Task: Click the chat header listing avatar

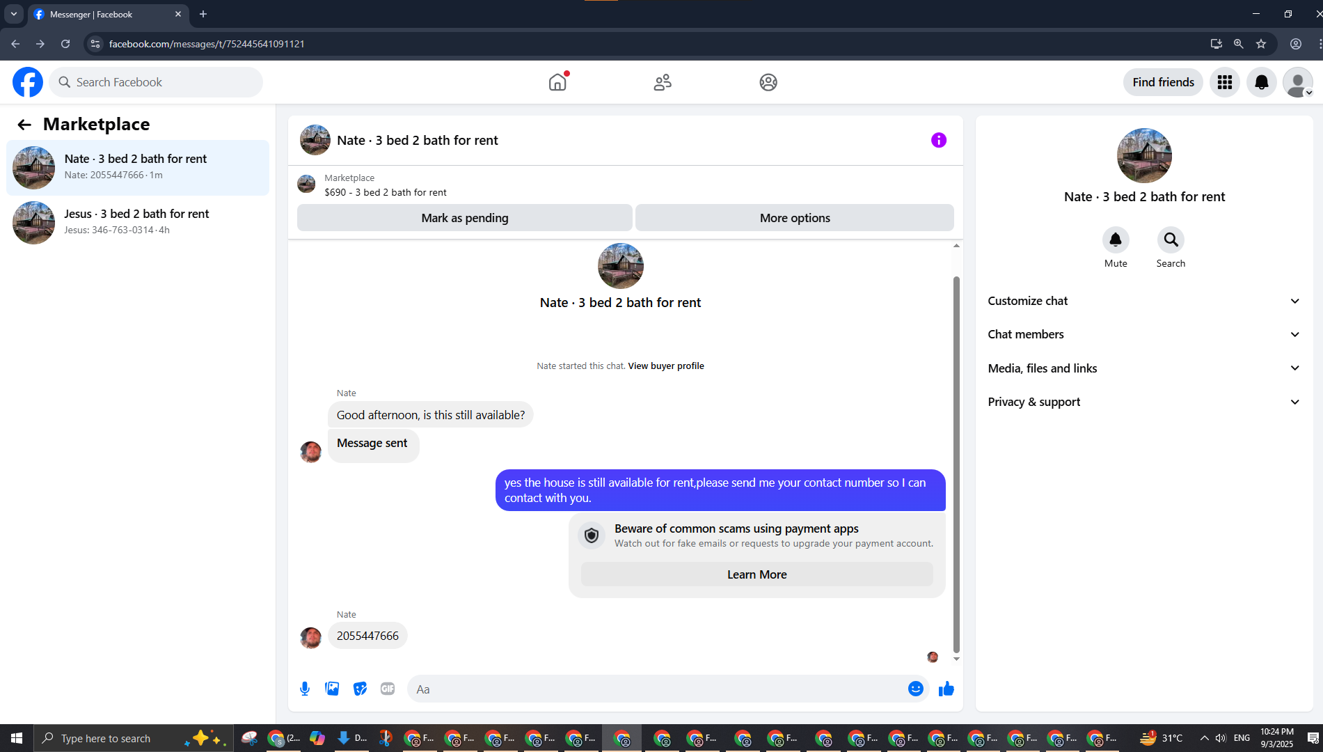Action: pos(315,140)
